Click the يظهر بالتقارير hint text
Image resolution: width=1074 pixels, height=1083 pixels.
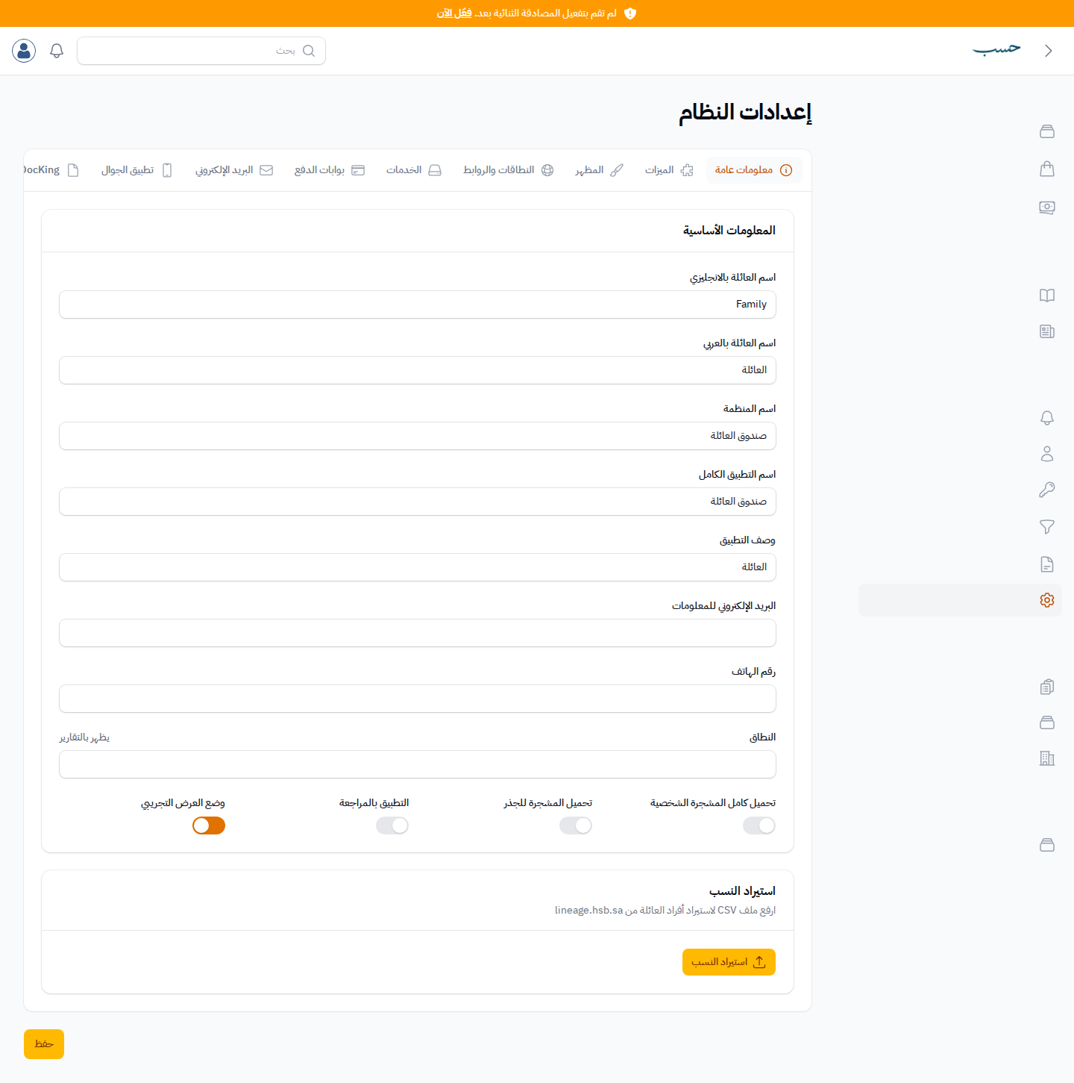tap(84, 737)
